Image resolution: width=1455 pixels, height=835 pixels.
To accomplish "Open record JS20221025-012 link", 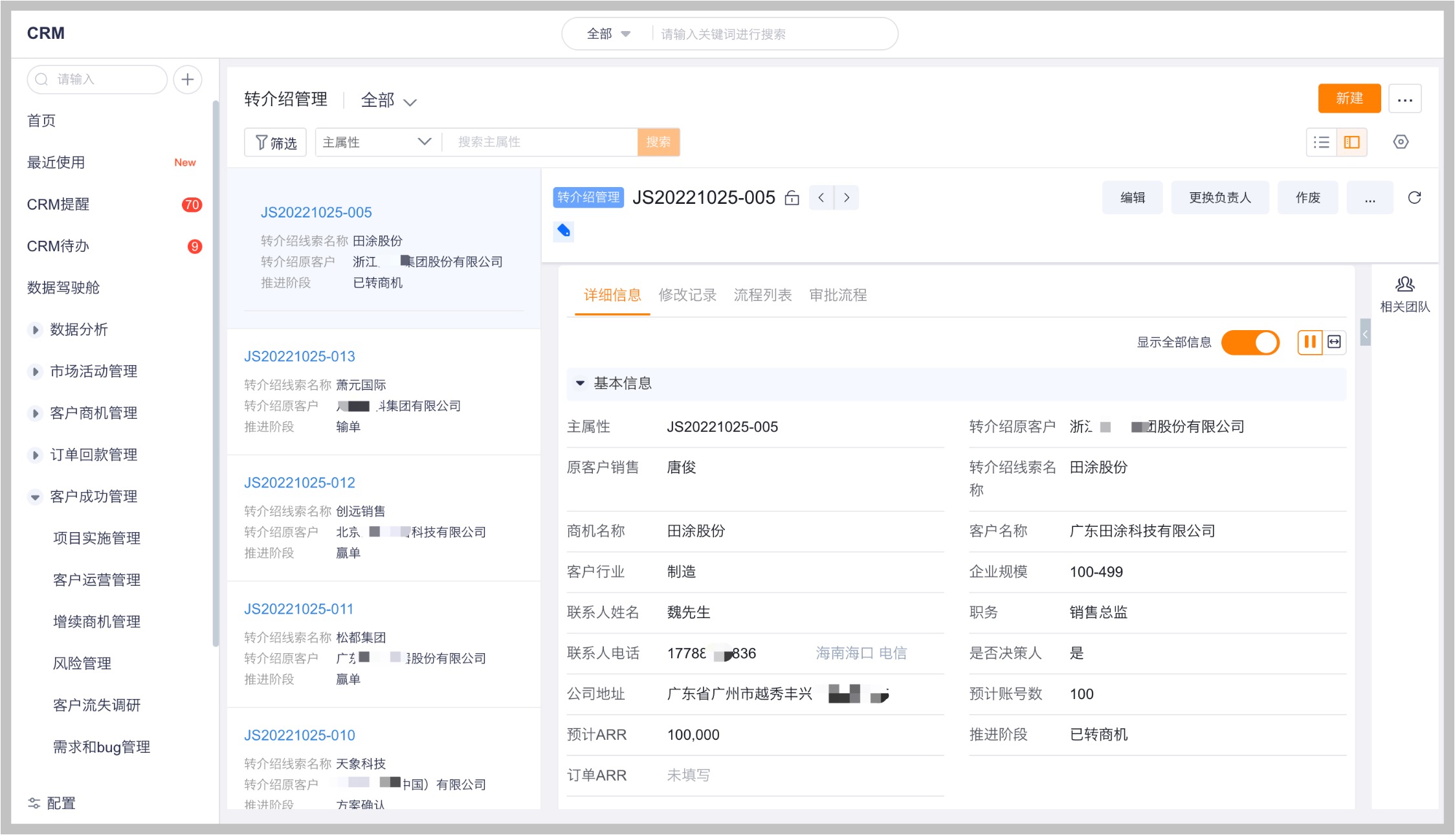I will [x=300, y=483].
